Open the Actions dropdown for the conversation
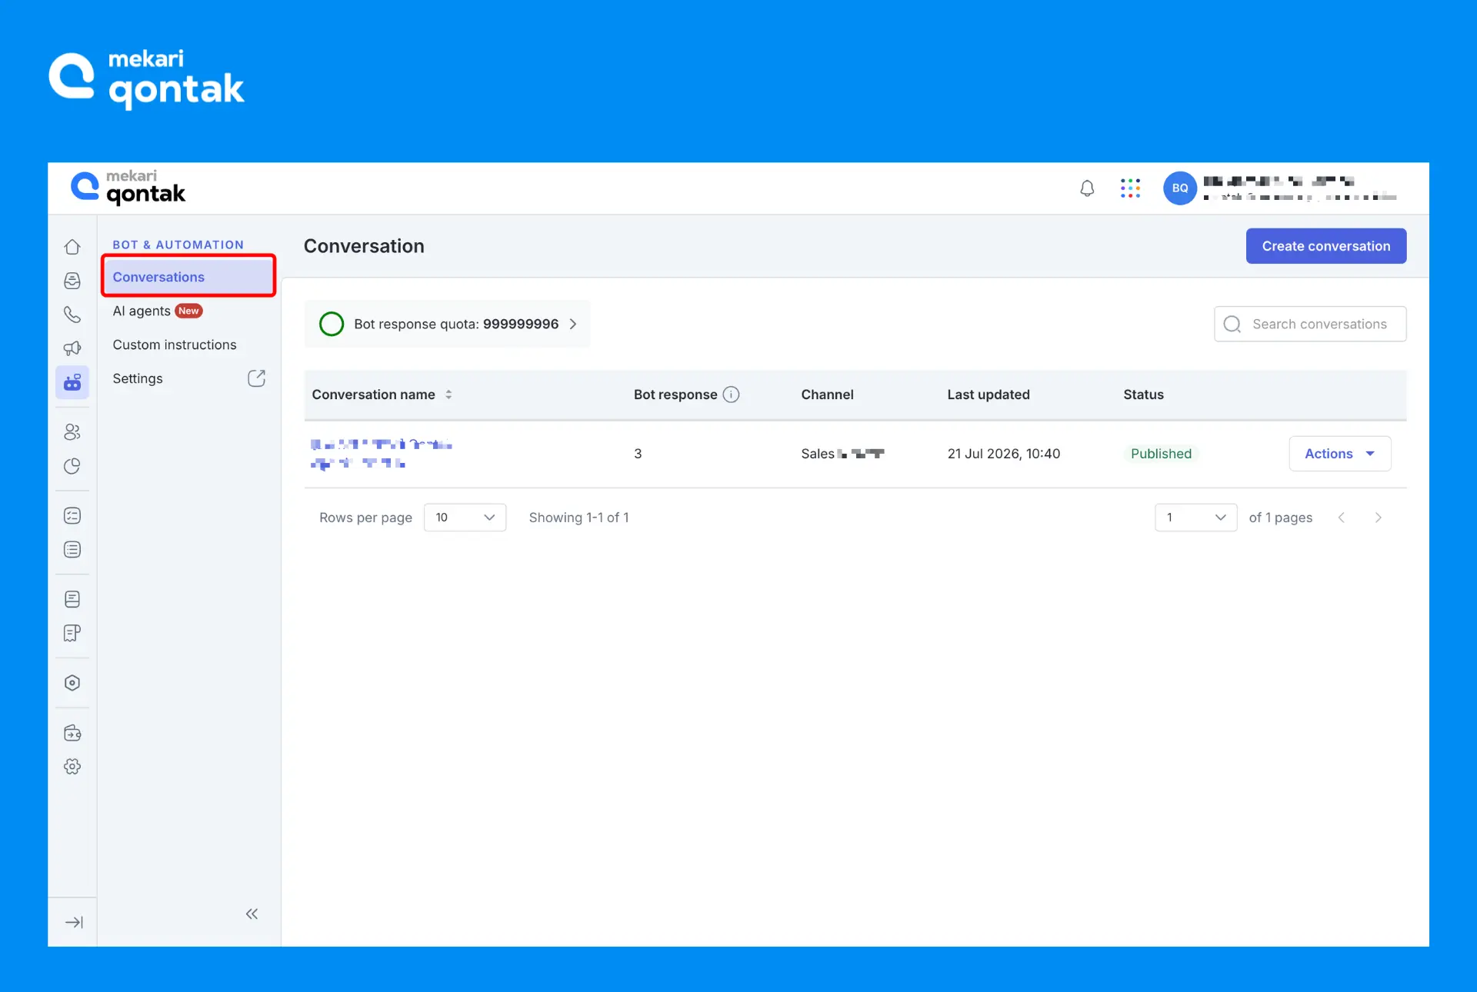This screenshot has height=992, width=1477. 1340,454
